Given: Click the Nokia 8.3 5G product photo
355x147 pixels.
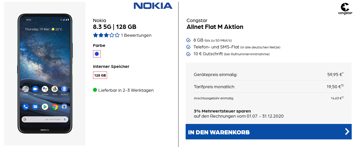Looking at the screenshot, I should click(x=45, y=73).
